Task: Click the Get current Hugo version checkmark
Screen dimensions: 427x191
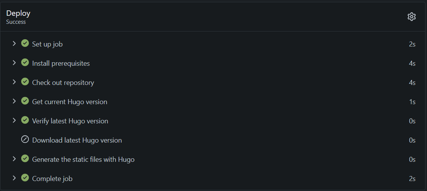Action: click(25, 101)
